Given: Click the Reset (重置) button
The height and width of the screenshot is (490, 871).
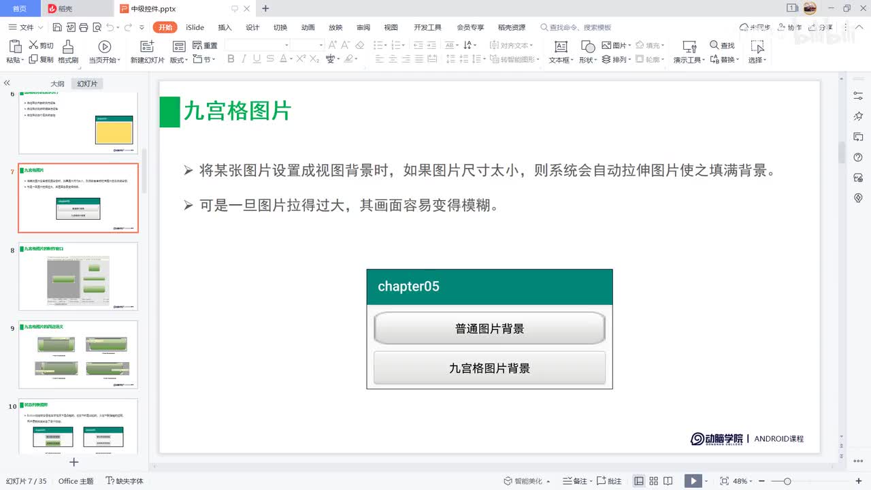Looking at the screenshot, I should (x=205, y=46).
